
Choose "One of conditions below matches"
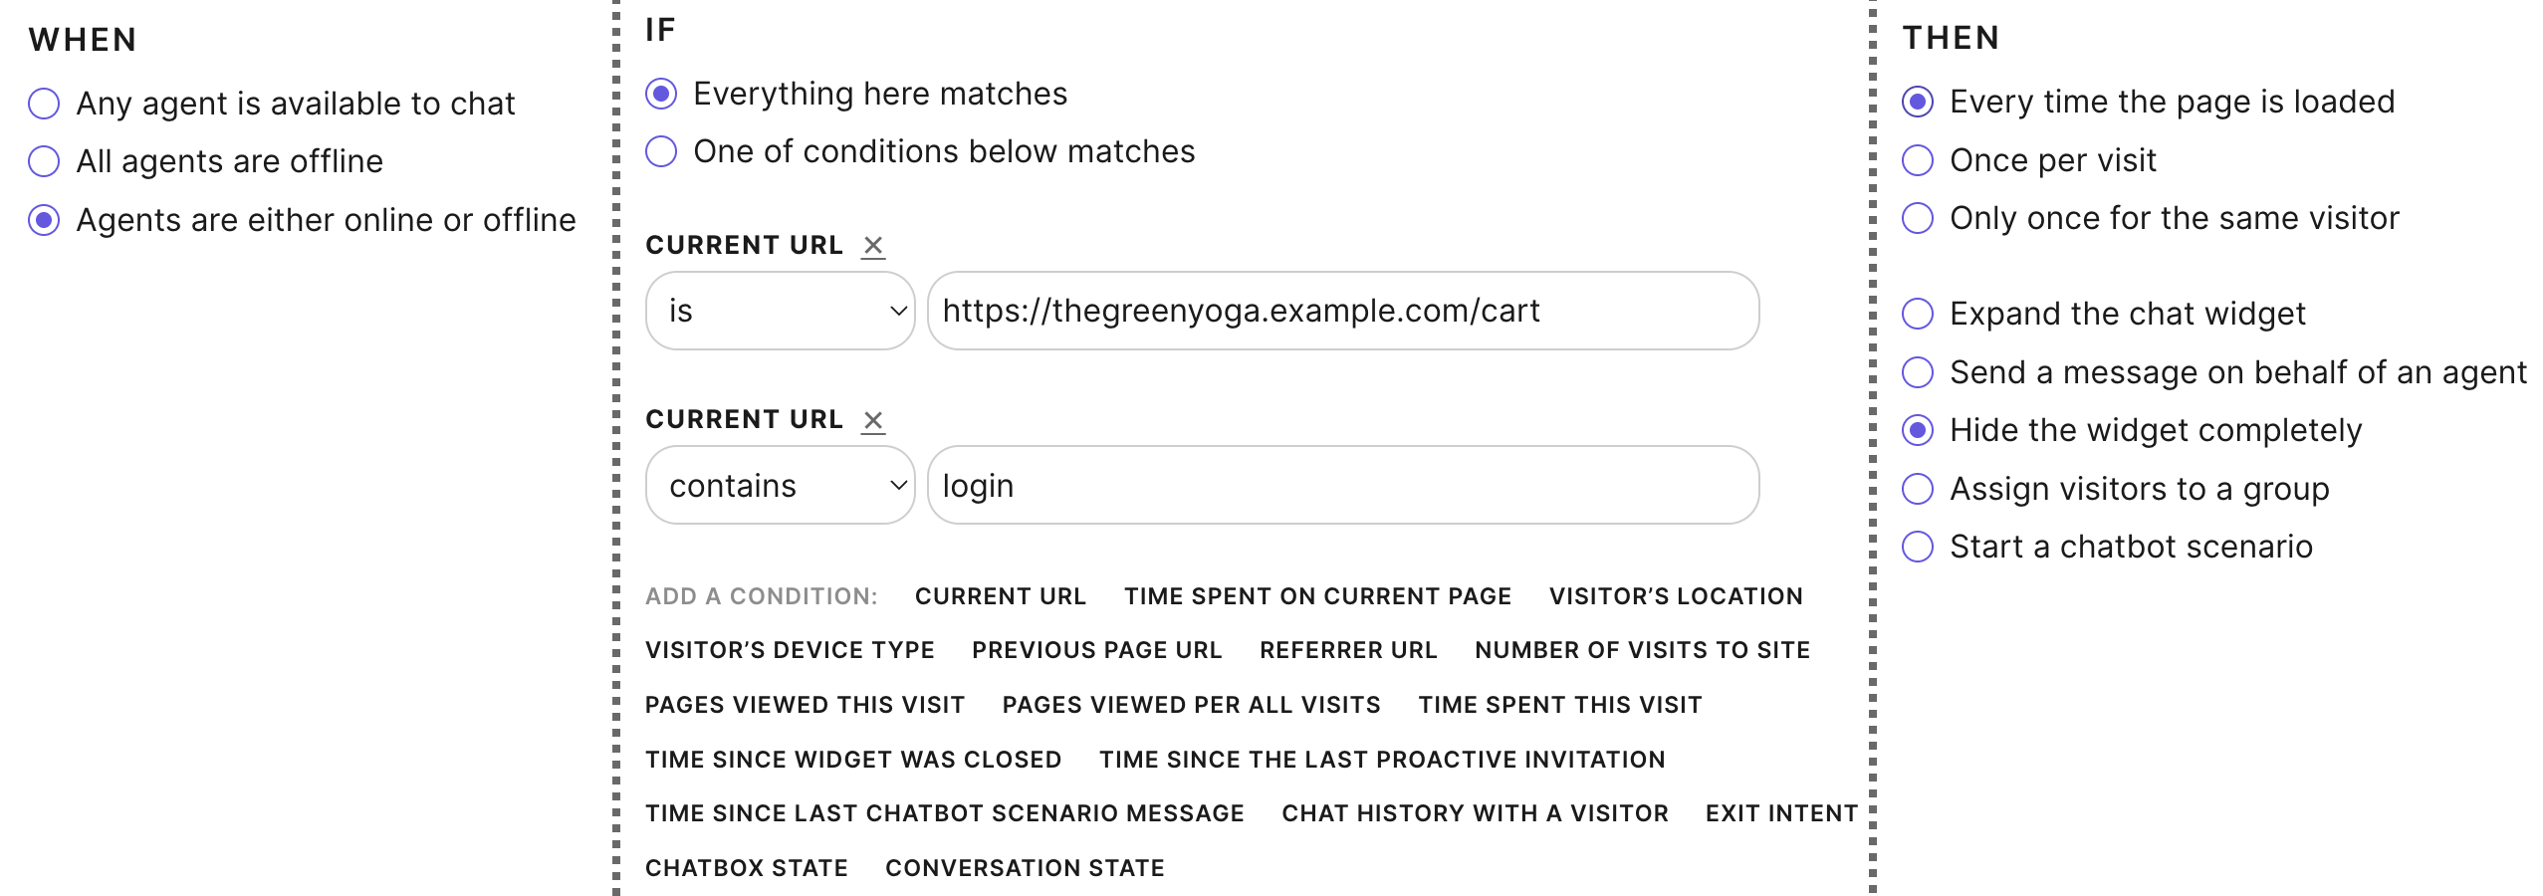pyautogui.click(x=659, y=151)
